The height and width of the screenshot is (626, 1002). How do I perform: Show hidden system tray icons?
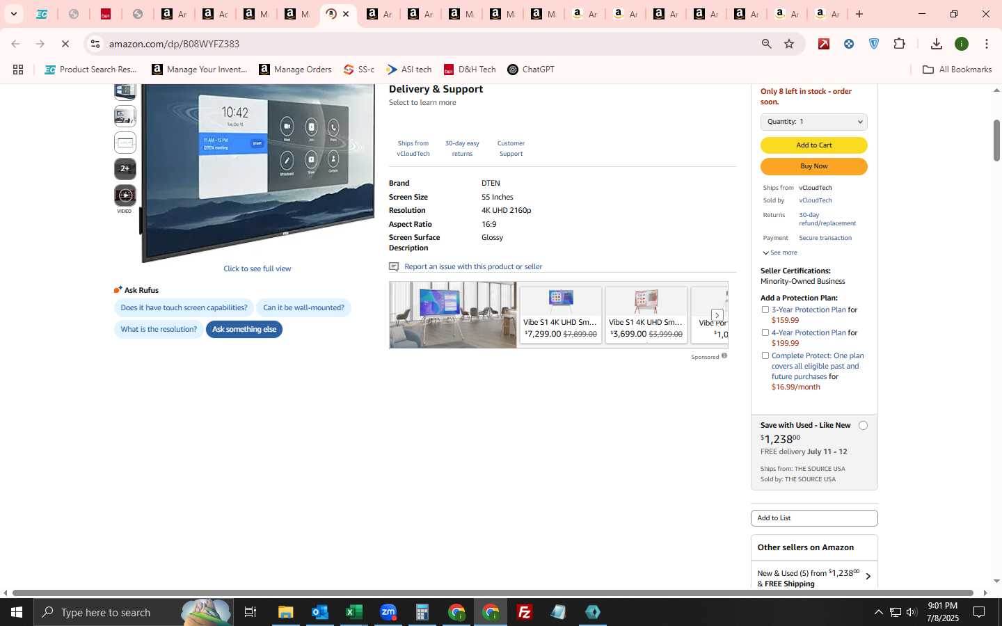(x=878, y=612)
